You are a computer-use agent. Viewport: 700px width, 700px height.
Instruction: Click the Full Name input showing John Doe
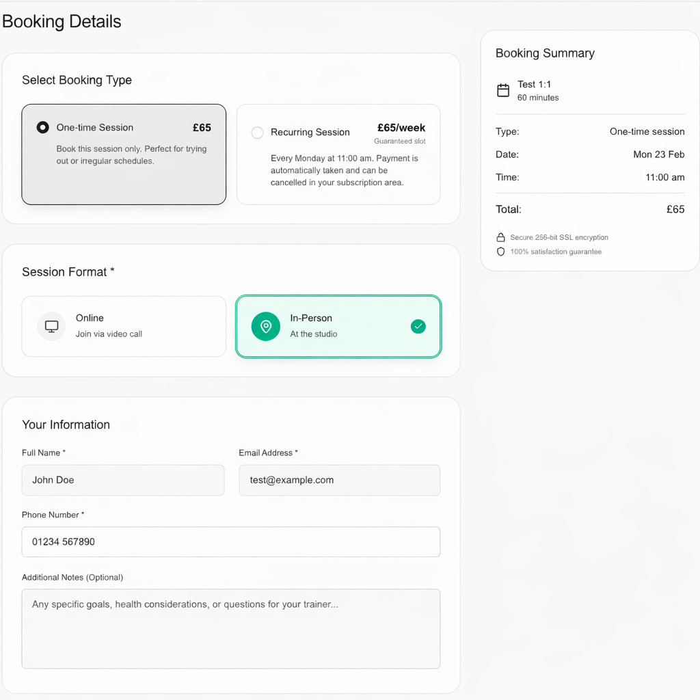(x=123, y=480)
